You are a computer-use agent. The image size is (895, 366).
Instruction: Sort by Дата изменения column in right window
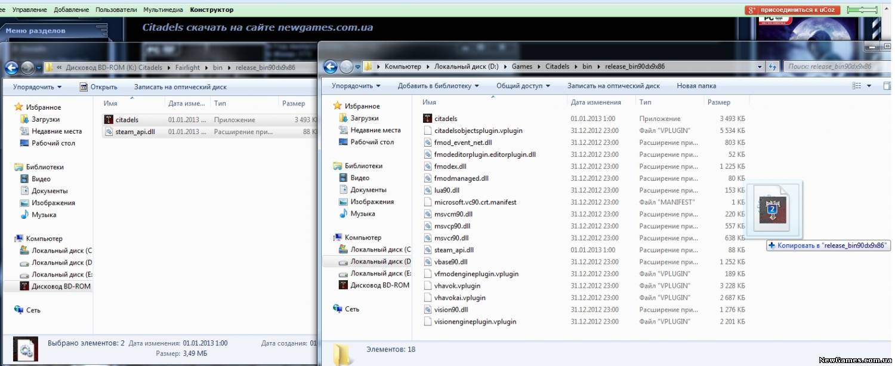click(x=595, y=103)
